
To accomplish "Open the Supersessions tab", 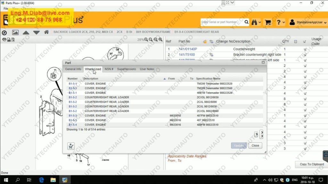I will click(x=126, y=69).
